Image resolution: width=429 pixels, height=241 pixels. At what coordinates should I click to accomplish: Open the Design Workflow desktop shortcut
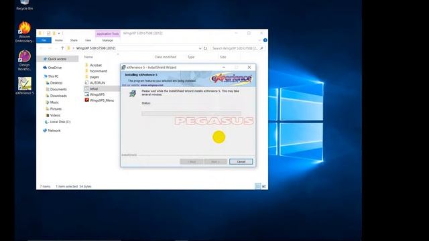[x=24, y=60]
